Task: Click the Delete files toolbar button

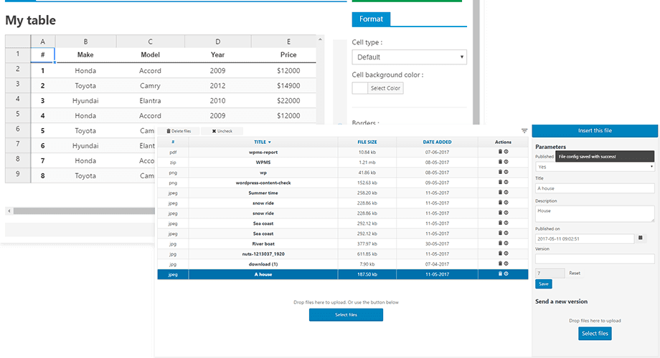Action: 179,131
